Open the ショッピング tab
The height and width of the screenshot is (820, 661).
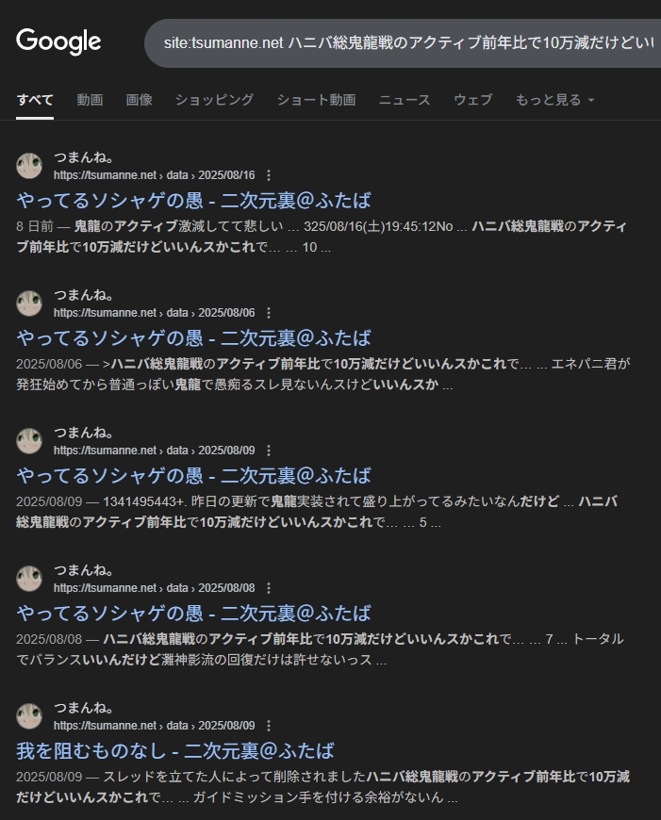[214, 99]
